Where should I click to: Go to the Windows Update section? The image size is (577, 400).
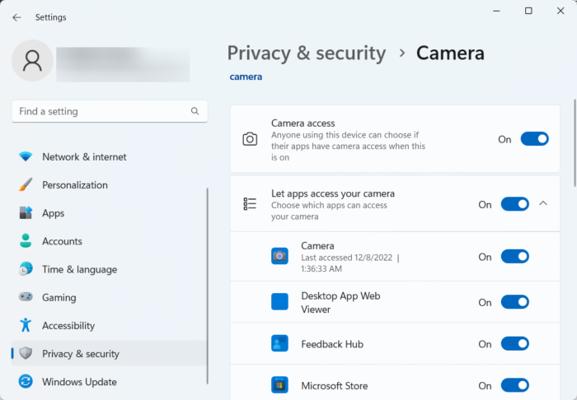(79, 382)
